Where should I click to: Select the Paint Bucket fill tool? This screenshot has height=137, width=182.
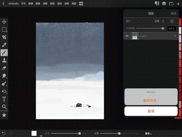click(x=4, y=91)
